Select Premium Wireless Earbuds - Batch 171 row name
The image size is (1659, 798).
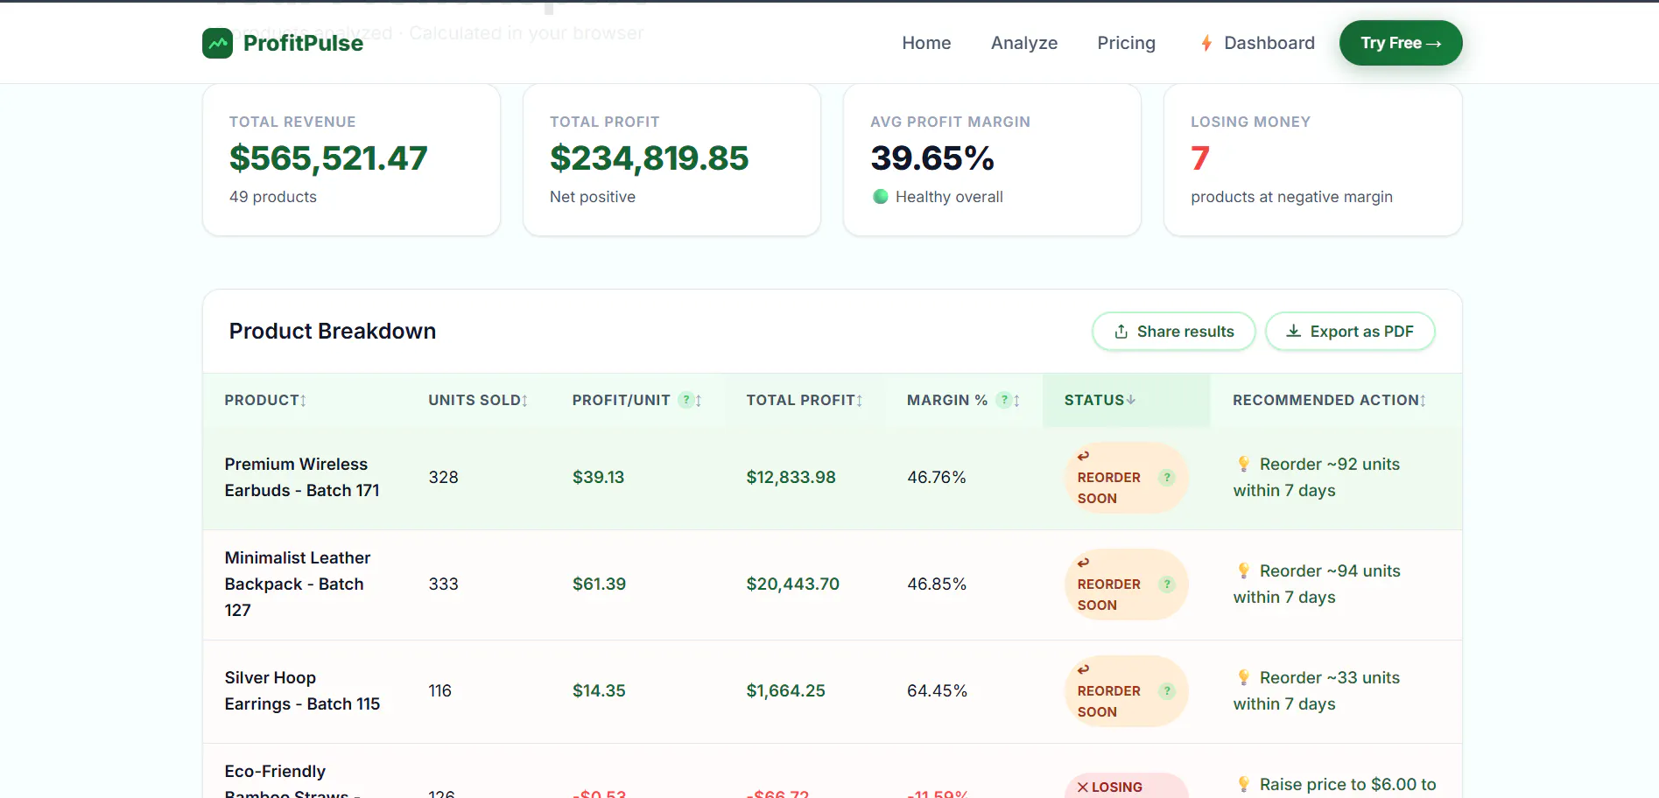pyautogui.click(x=302, y=477)
